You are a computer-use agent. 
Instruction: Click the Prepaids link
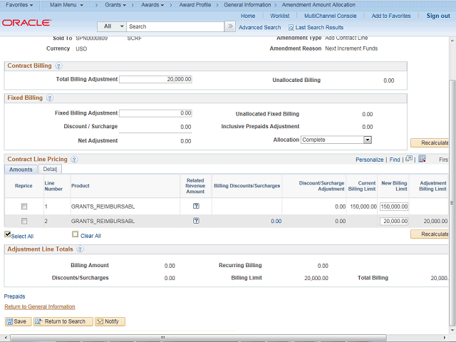[14, 296]
